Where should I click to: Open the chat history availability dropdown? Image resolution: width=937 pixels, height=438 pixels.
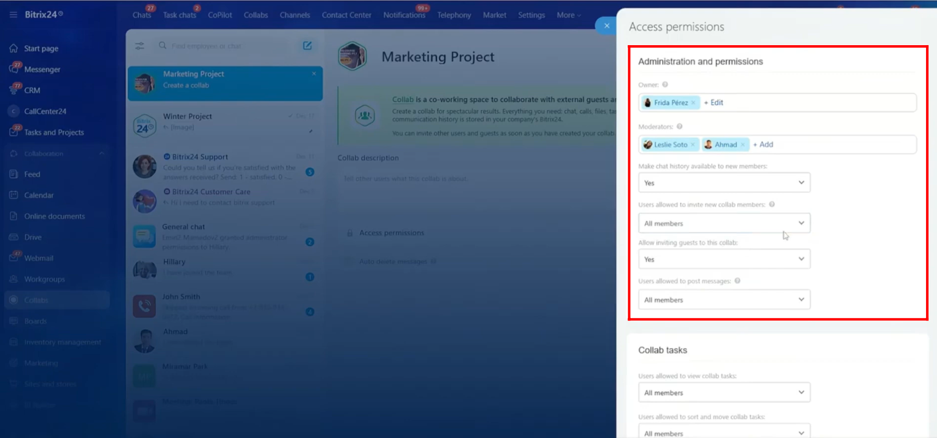724,183
